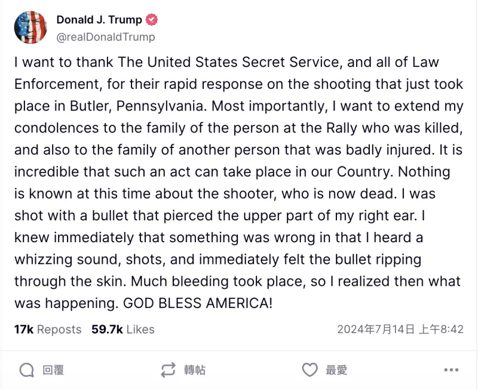Click the GOD BLESS AMERICA! closing text
This screenshot has width=478, height=389.
pyautogui.click(x=198, y=303)
